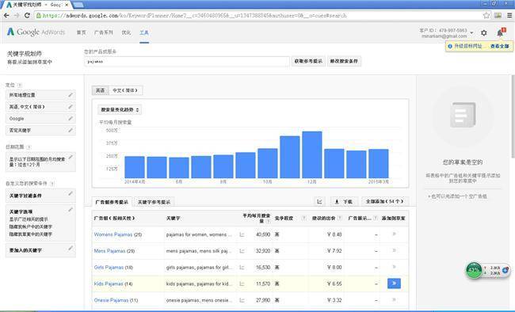Viewport: 515px width, 312px height.
Task: Open the Chrome menu icon
Action: [509, 15]
